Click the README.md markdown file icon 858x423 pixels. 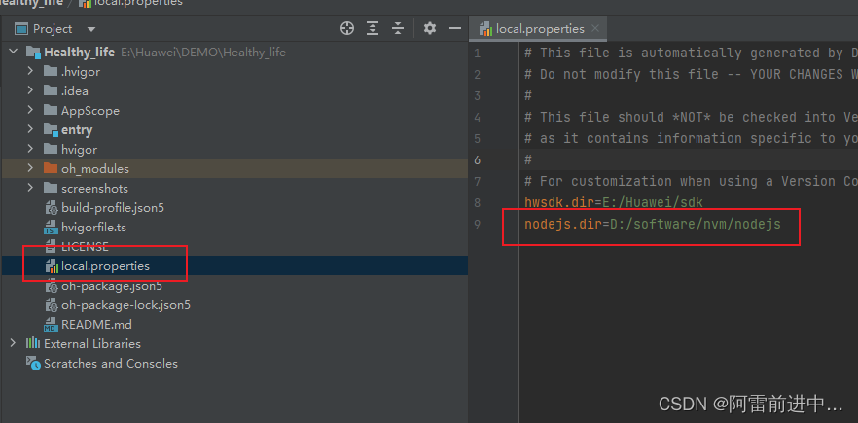pos(51,325)
